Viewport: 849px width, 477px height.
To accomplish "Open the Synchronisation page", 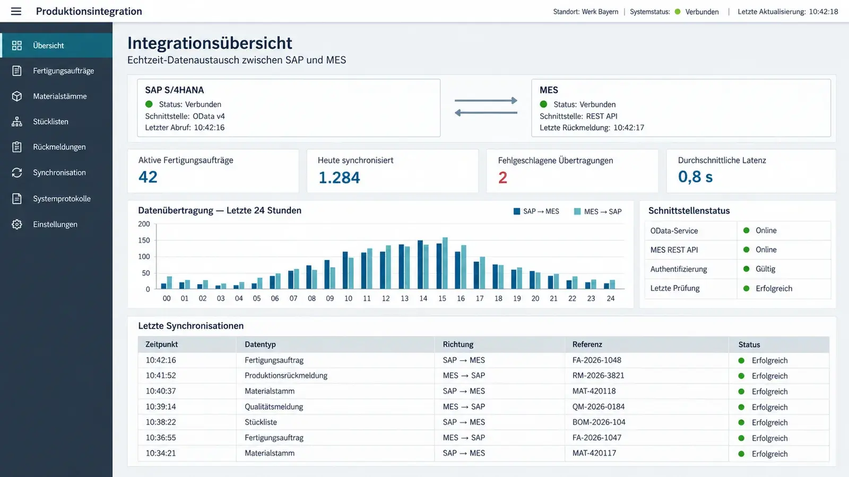I will coord(56,172).
